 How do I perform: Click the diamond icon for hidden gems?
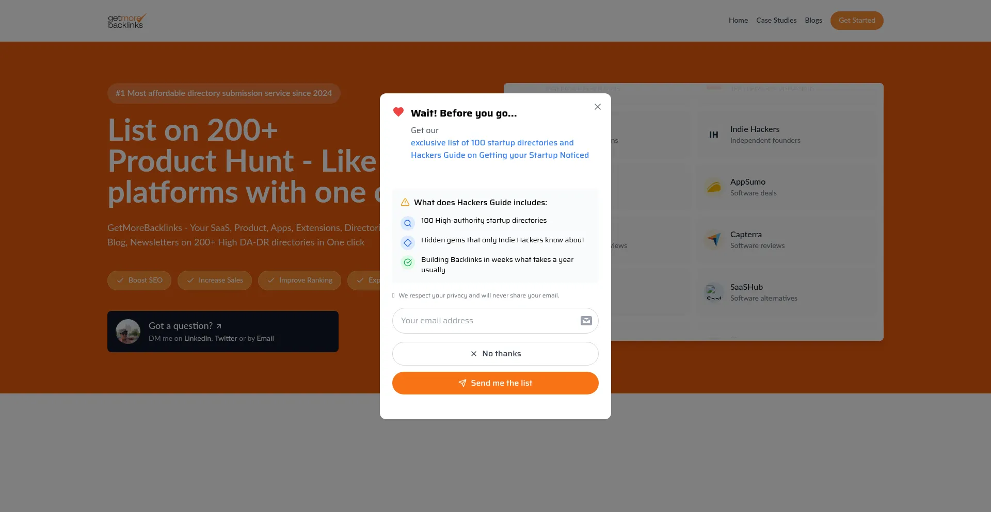[x=408, y=243]
